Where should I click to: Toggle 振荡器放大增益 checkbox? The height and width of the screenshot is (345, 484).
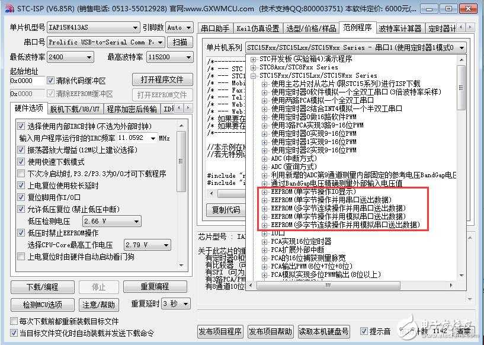[21, 150]
